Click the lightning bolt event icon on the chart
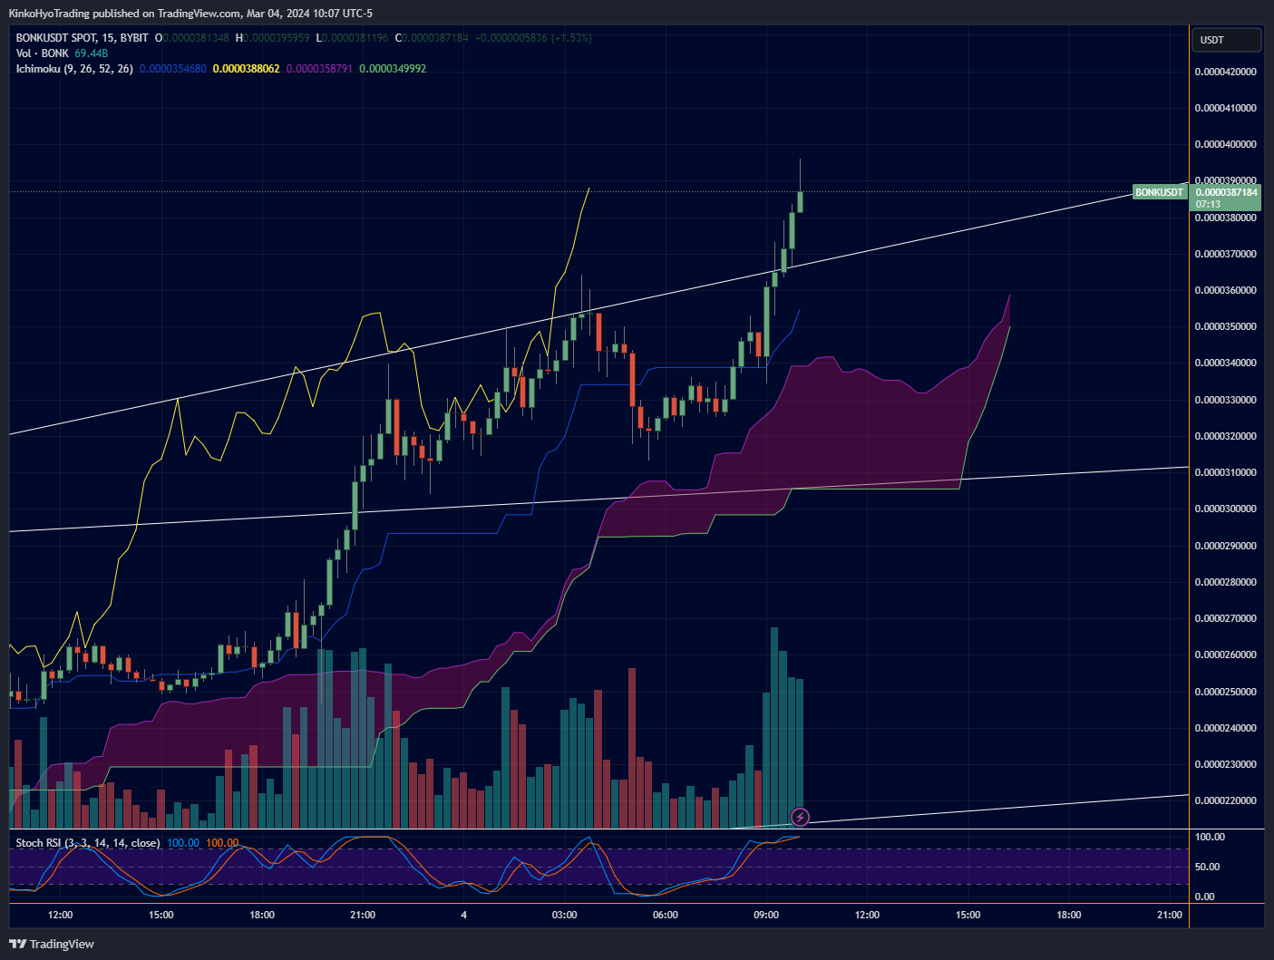 coord(800,818)
